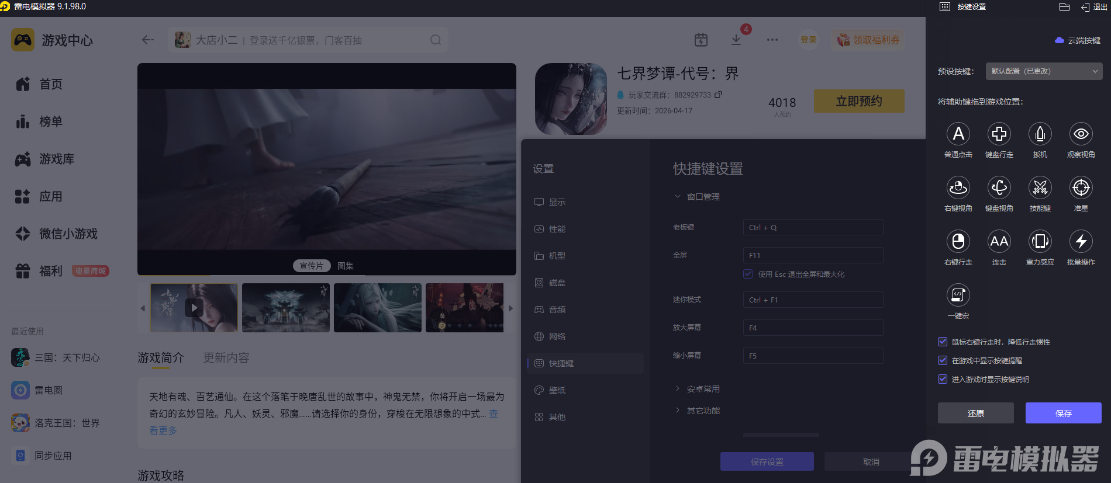Screen dimensions: 1111x483
Task: Open 机型 settings tab
Action: pyautogui.click(x=585, y=256)
